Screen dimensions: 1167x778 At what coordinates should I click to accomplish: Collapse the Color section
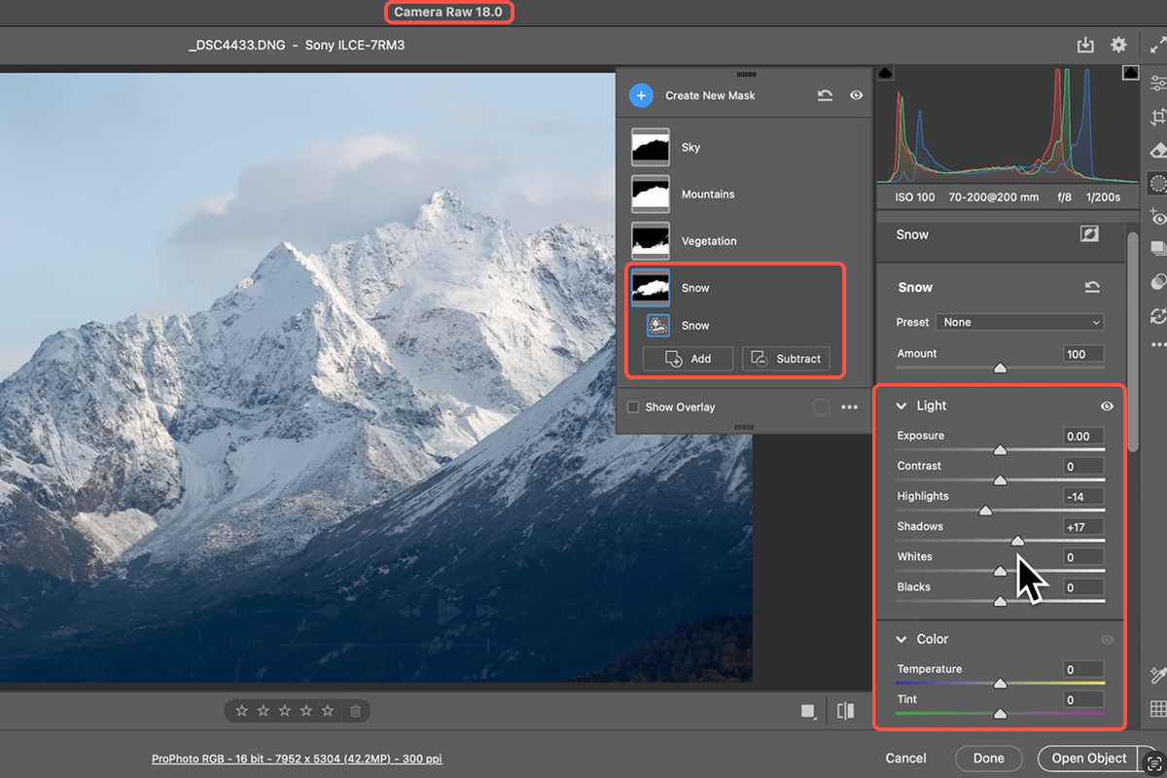(x=902, y=639)
